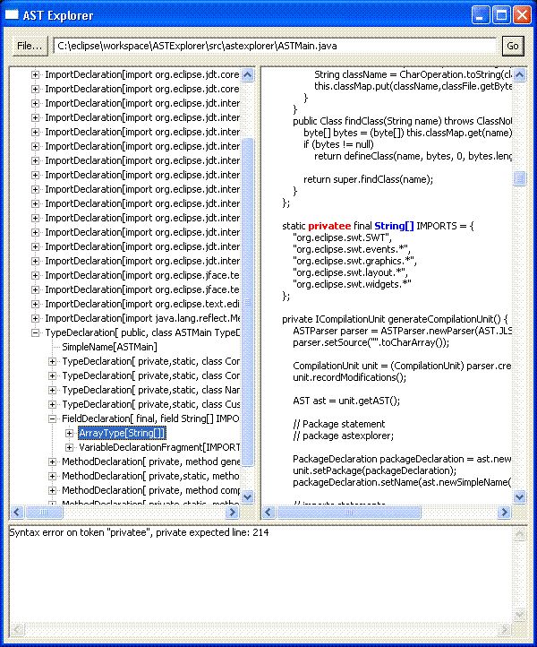537x647 pixels.
Task: Click the "org.eclipse.swt.events.*" string line
Action: click(352, 249)
